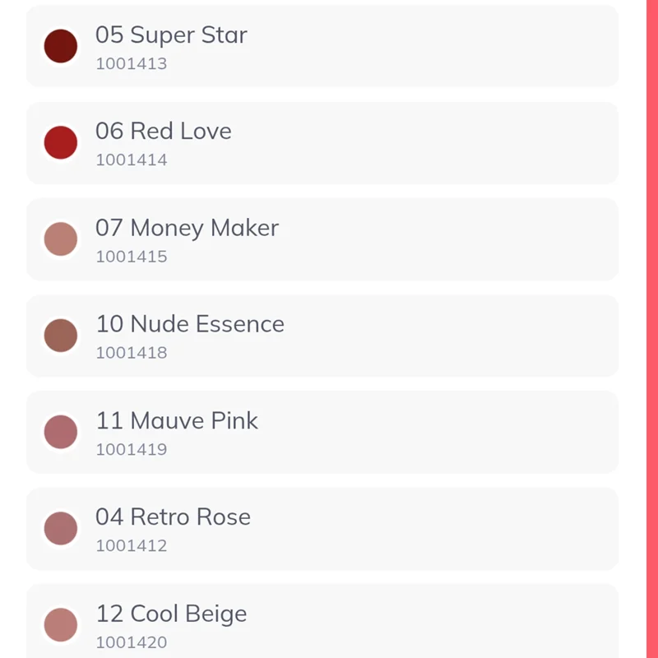Click SKU number 1001419
Image resolution: width=658 pixels, height=658 pixels.
point(132,449)
